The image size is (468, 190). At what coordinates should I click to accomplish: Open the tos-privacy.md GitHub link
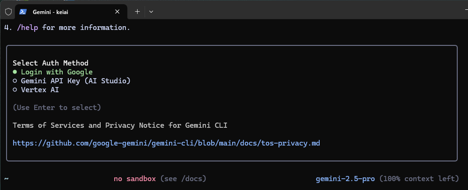pos(166,143)
